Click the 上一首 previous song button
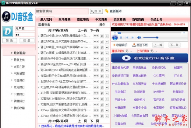Image resolution: width=191 pixels, height=128 pixels. coord(158,45)
